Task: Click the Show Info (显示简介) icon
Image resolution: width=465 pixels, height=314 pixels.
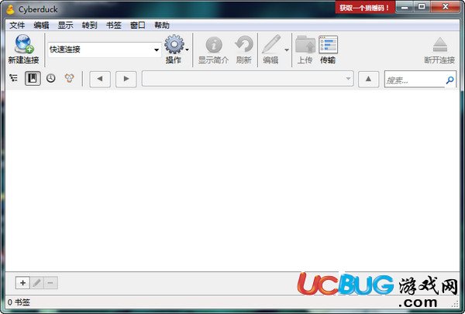Action: pyautogui.click(x=214, y=45)
